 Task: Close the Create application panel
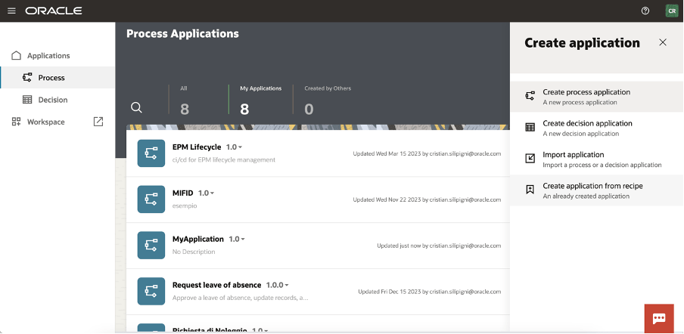coord(663,42)
